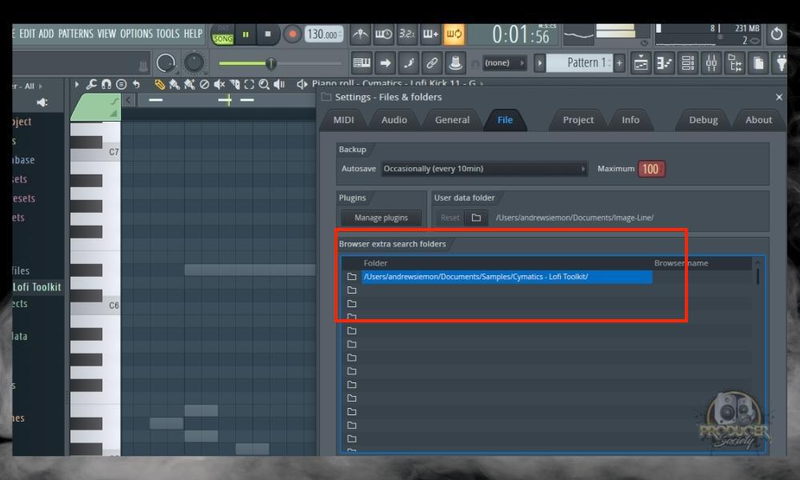
Task: Toggle the 3-2-1 countdown before recording
Action: pyautogui.click(x=406, y=34)
